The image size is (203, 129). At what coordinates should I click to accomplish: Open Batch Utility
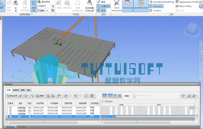pos(184,6)
